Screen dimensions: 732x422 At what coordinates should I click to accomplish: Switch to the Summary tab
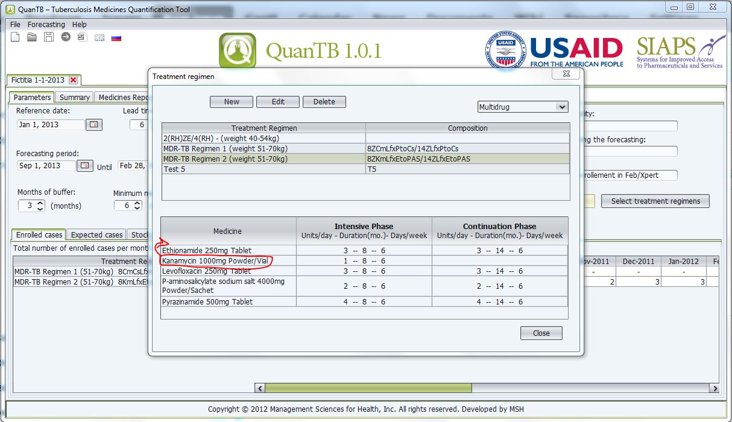click(75, 97)
